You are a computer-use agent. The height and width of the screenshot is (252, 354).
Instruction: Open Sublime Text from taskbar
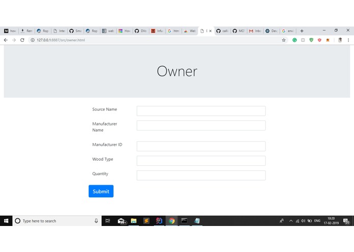point(146,221)
